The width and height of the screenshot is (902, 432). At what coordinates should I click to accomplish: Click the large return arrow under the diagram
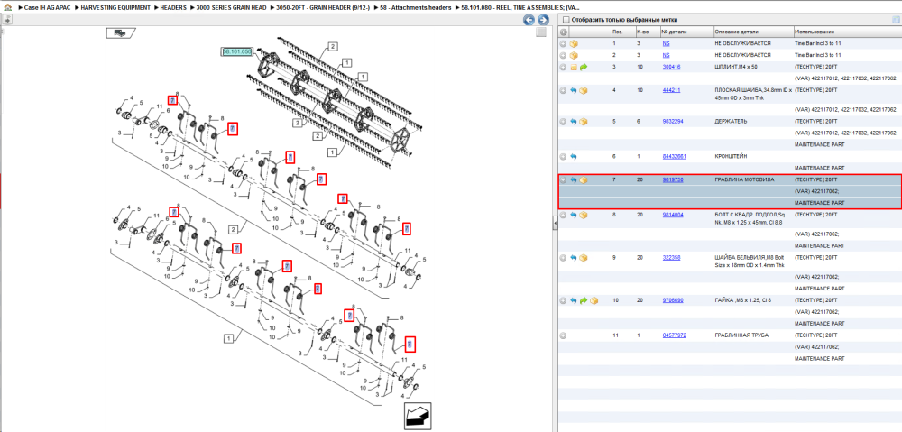pyautogui.click(x=417, y=416)
